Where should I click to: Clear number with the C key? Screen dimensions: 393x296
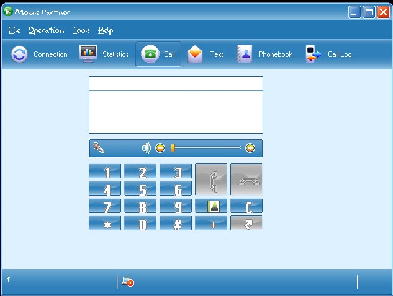(x=246, y=206)
